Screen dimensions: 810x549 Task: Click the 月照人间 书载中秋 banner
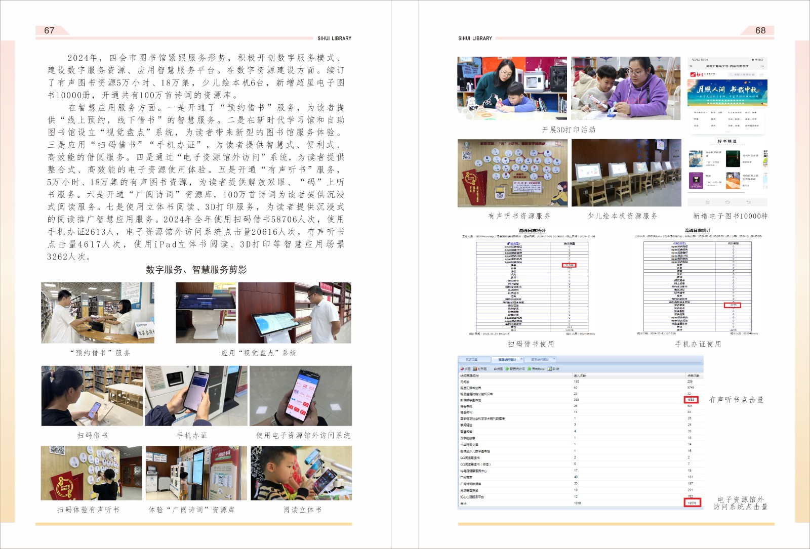coord(727,92)
